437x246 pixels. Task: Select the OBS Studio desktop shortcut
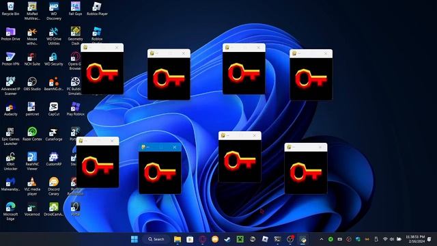point(32,84)
